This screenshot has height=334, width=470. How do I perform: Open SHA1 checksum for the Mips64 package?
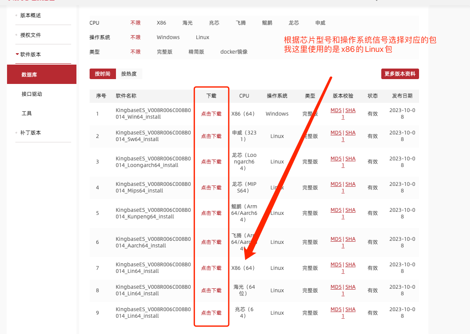(350, 184)
